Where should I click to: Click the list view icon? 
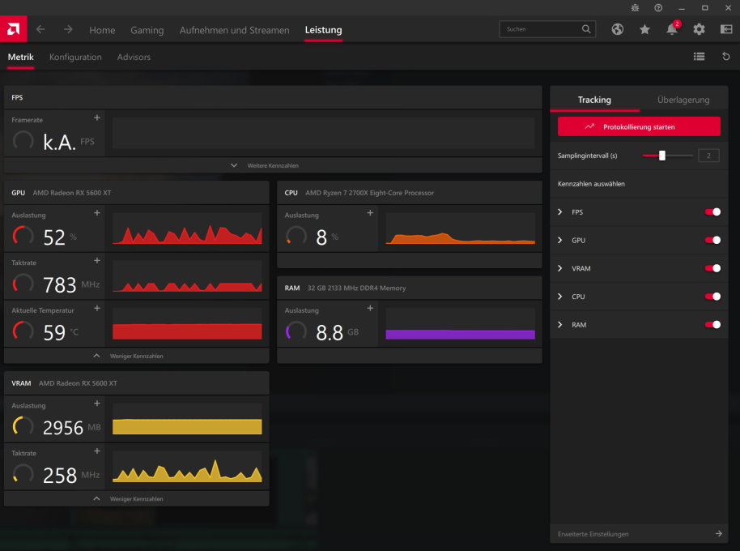699,57
